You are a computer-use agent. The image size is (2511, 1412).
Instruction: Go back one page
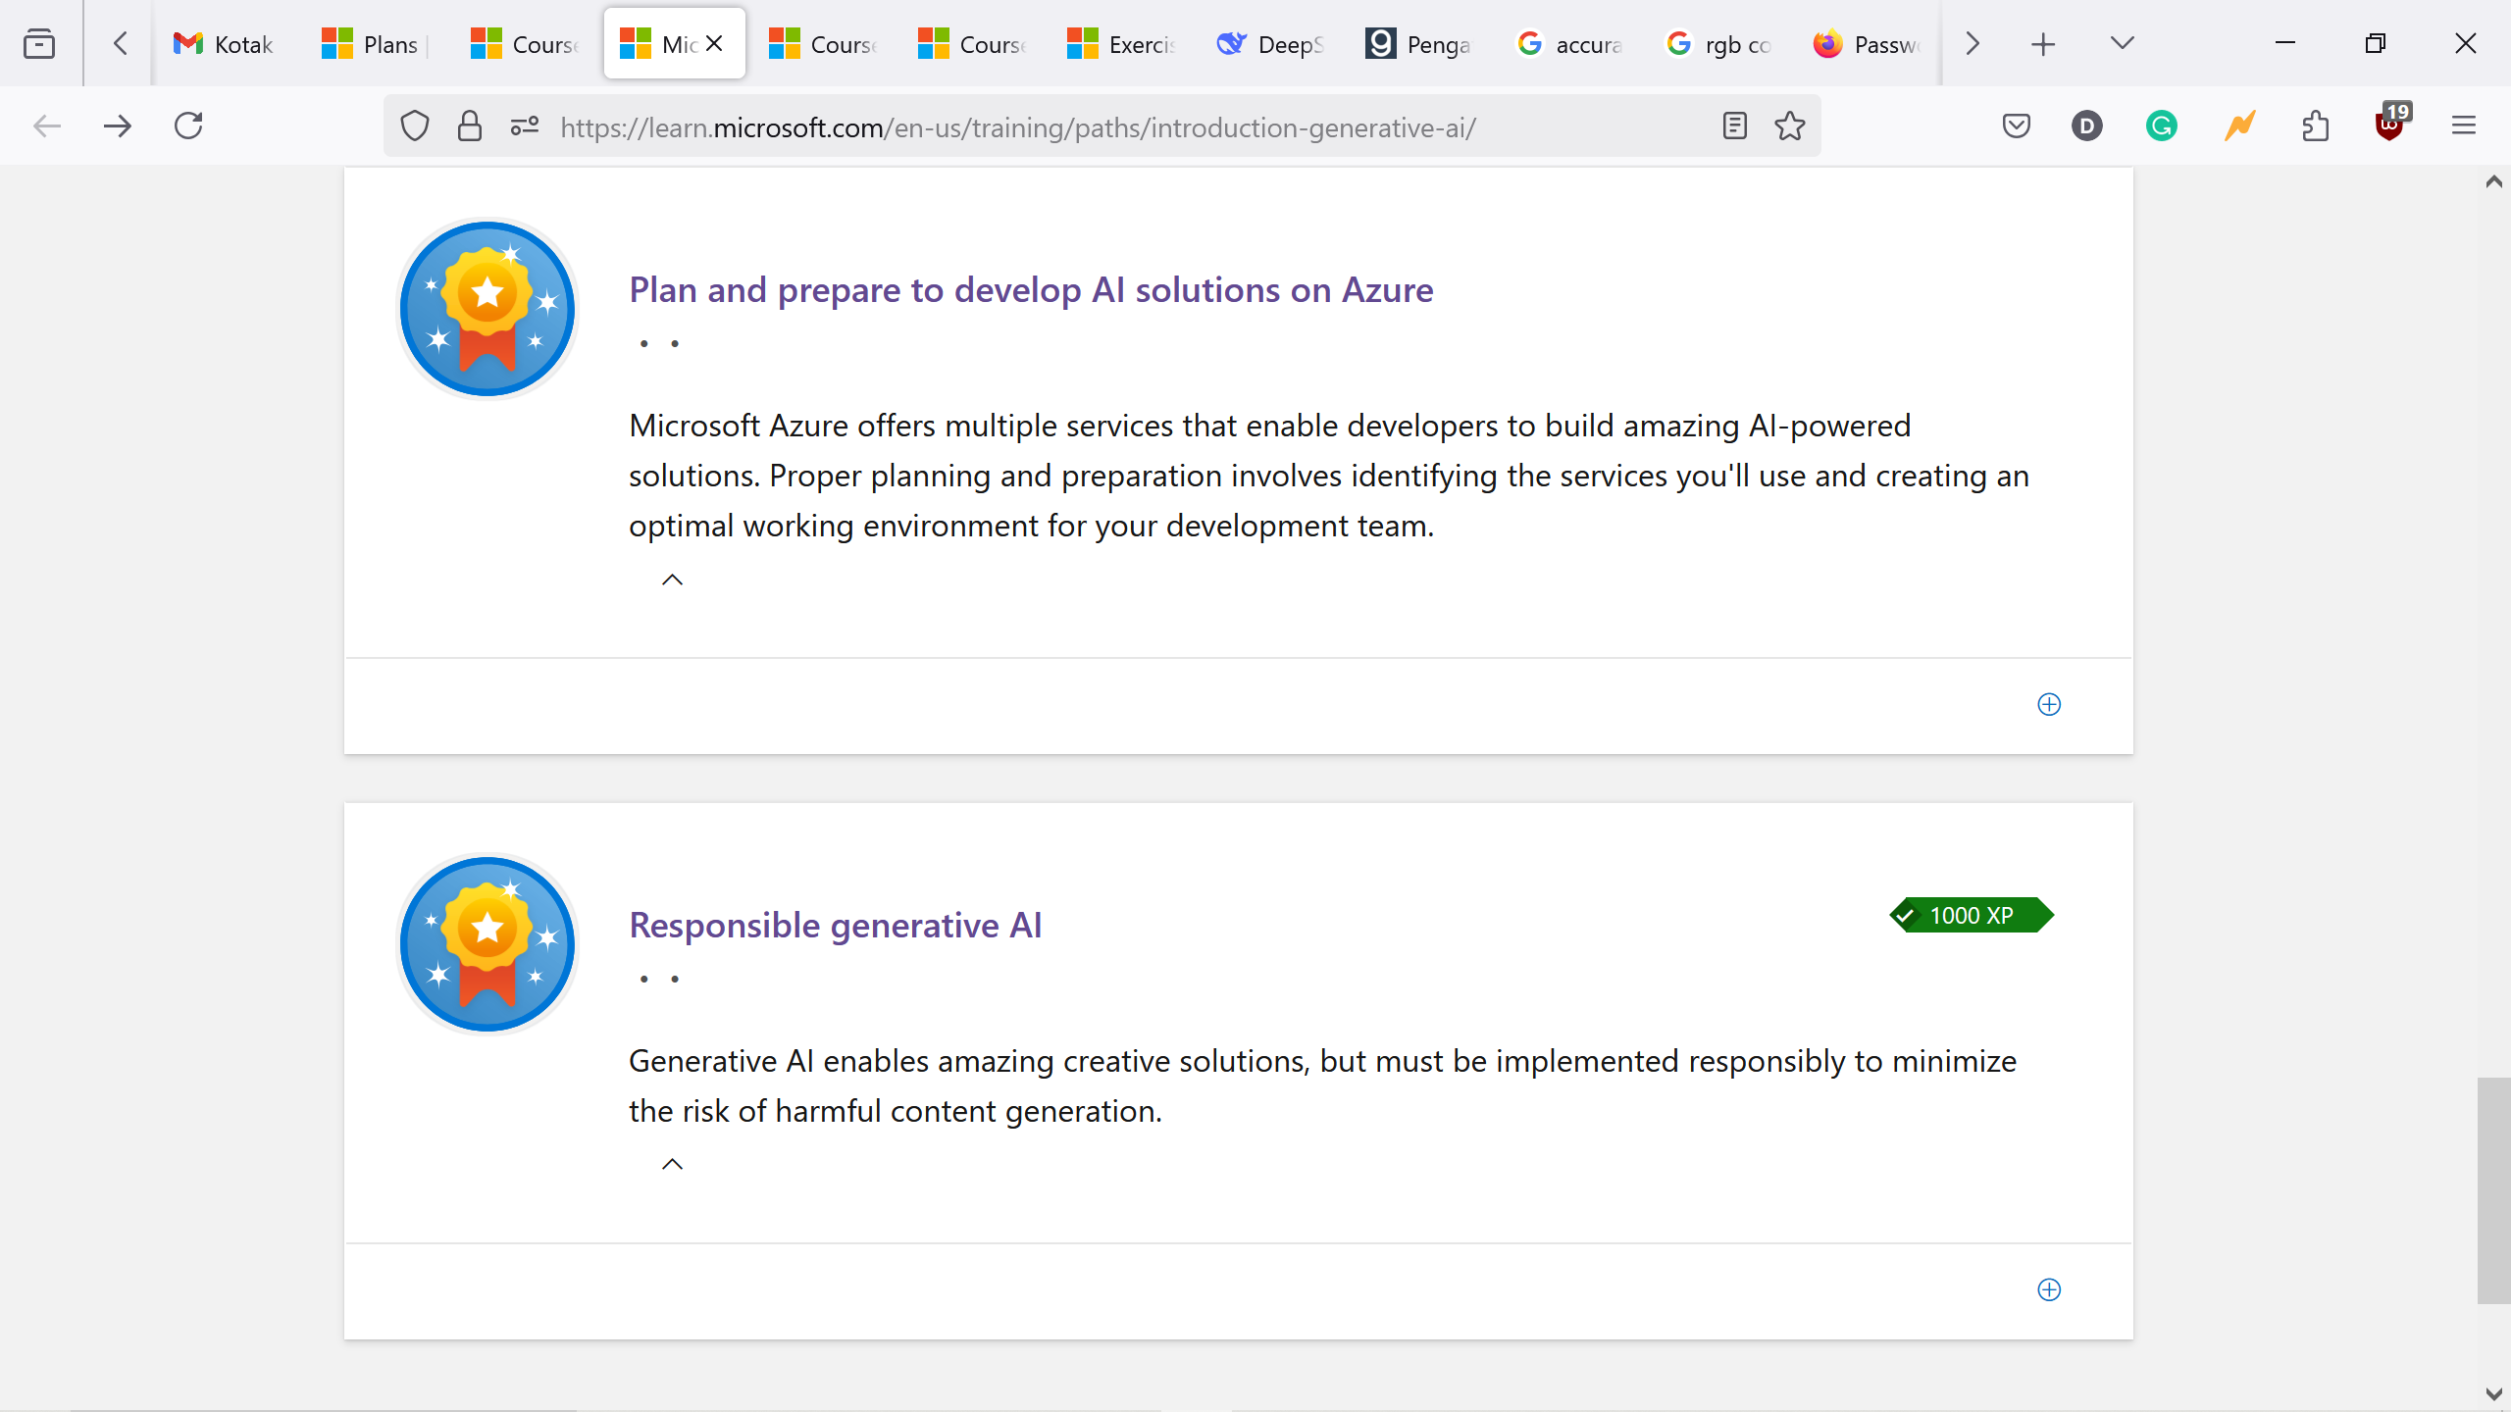tap(47, 126)
